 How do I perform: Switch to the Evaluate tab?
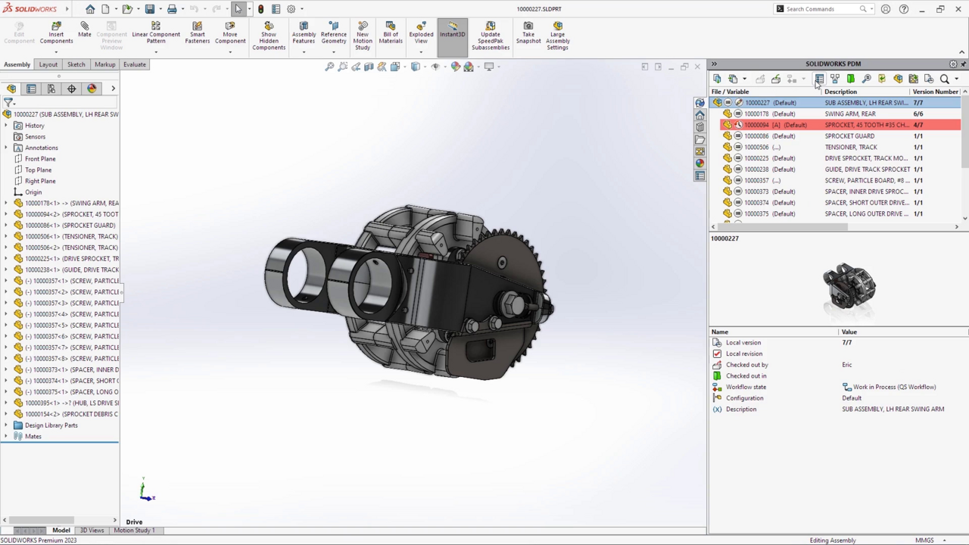(134, 64)
